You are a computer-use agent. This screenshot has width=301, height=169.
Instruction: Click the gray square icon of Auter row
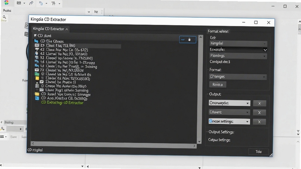[37, 86]
